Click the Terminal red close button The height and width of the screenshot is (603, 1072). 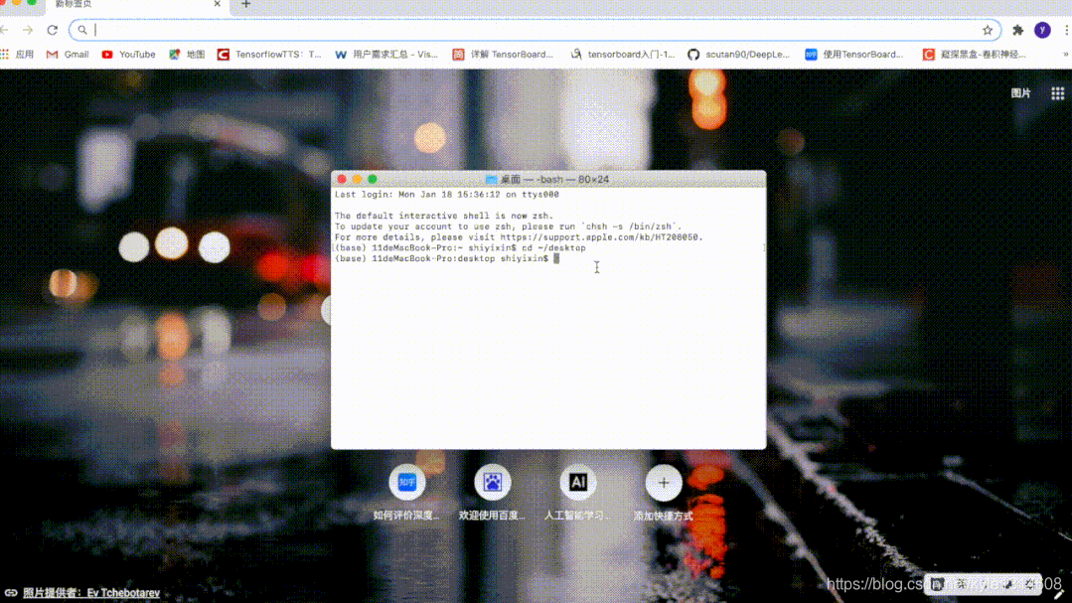342,179
